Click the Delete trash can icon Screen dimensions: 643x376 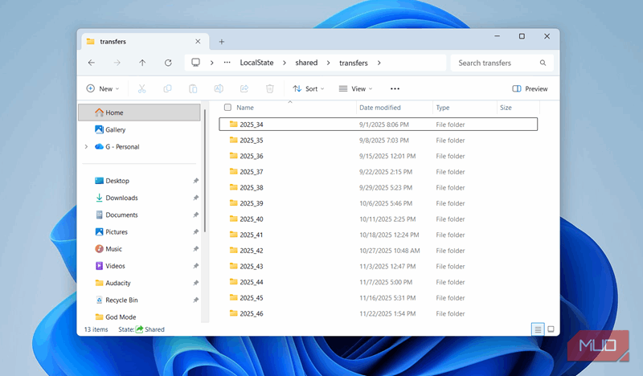click(x=269, y=88)
